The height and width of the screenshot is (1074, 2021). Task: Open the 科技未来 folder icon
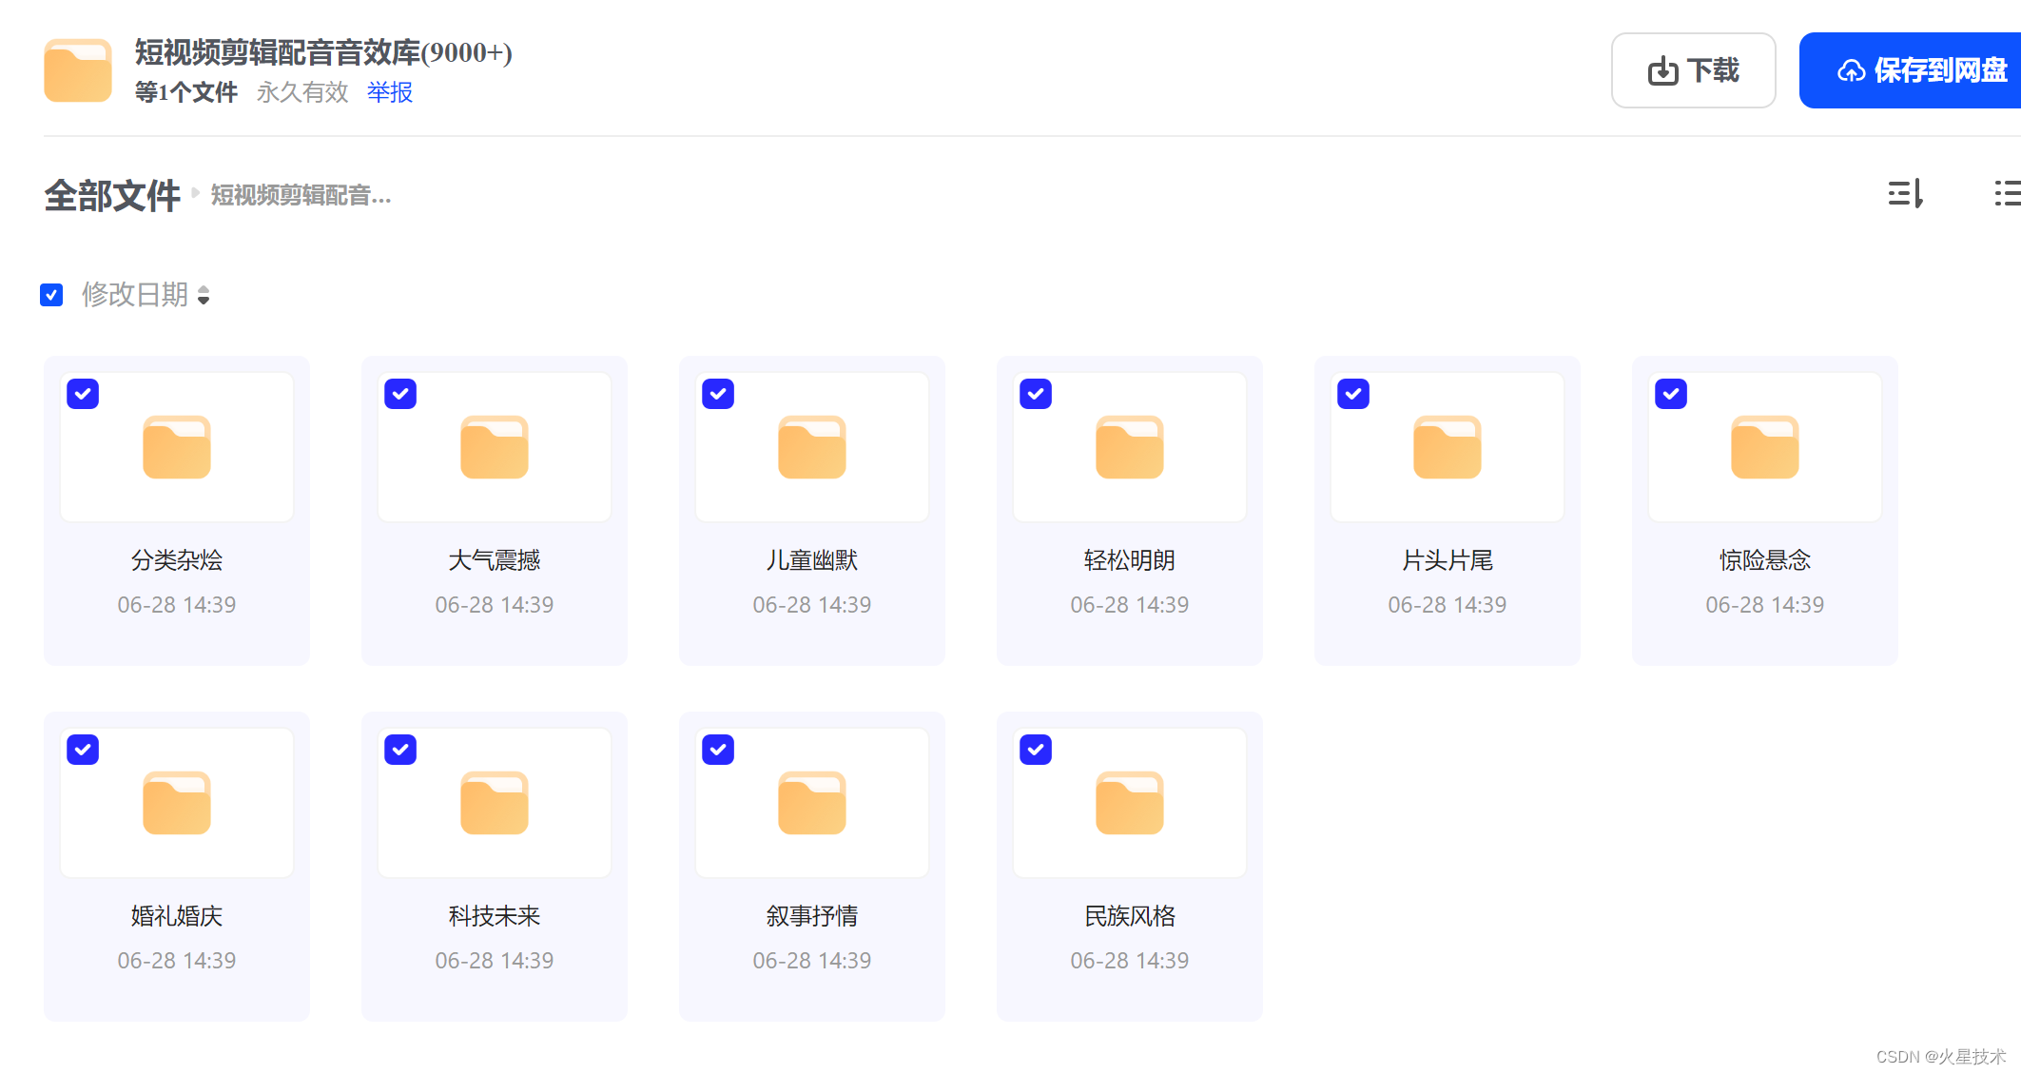pyautogui.click(x=495, y=802)
